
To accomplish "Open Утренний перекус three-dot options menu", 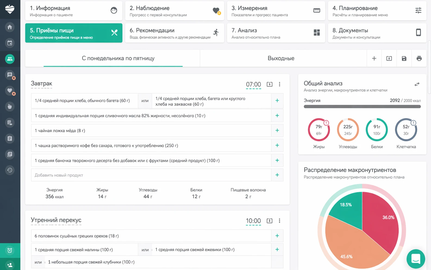I will 279,220.
